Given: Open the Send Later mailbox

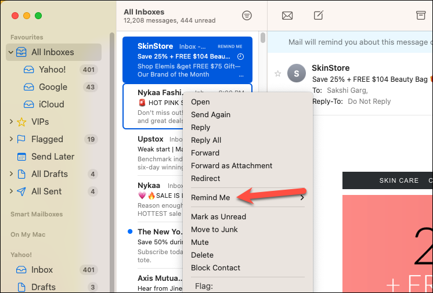Looking at the screenshot, I should (54, 157).
